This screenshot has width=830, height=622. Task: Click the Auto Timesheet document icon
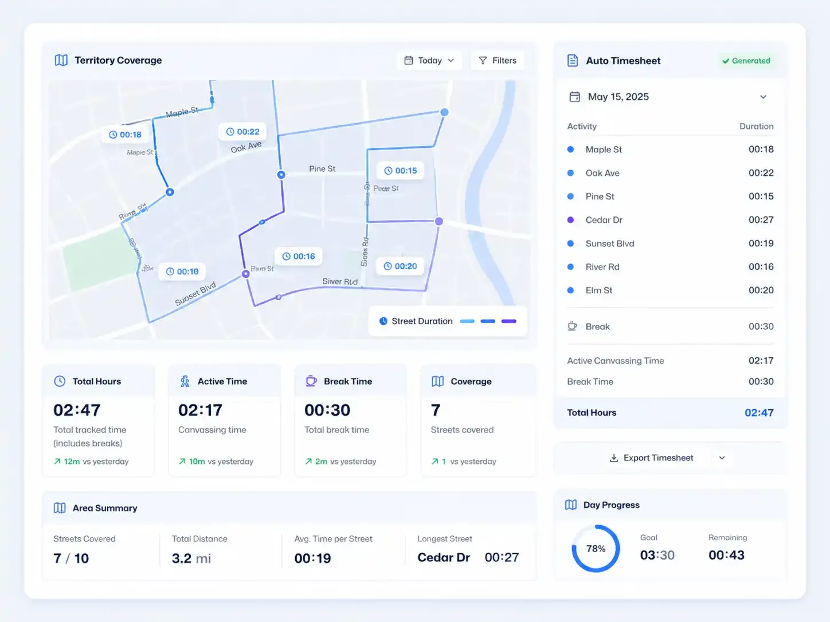tap(572, 60)
